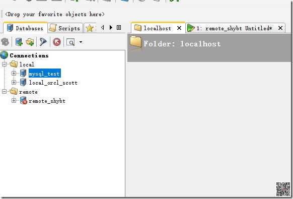Select the Connections root label
This screenshot has height=199, width=293.
[29, 55]
